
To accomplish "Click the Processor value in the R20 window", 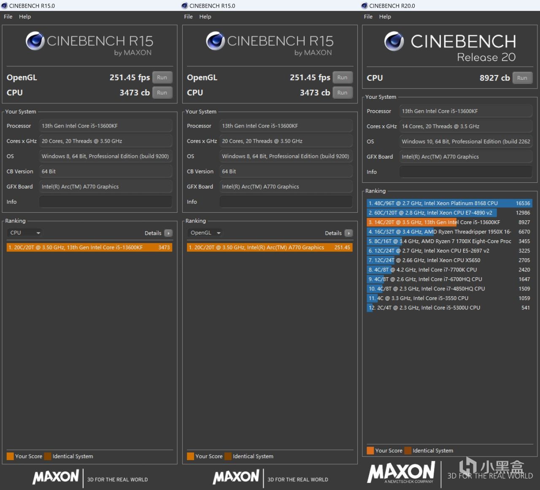I will 466,111.
